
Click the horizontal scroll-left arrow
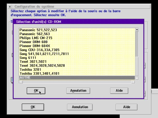(x=21, y=82)
